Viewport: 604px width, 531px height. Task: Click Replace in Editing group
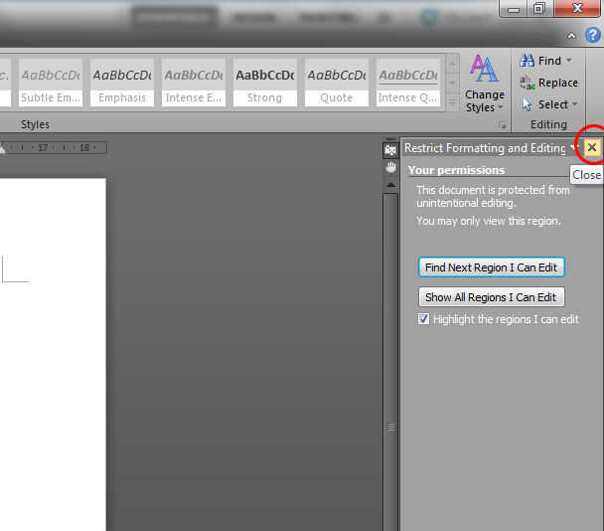pos(548,83)
